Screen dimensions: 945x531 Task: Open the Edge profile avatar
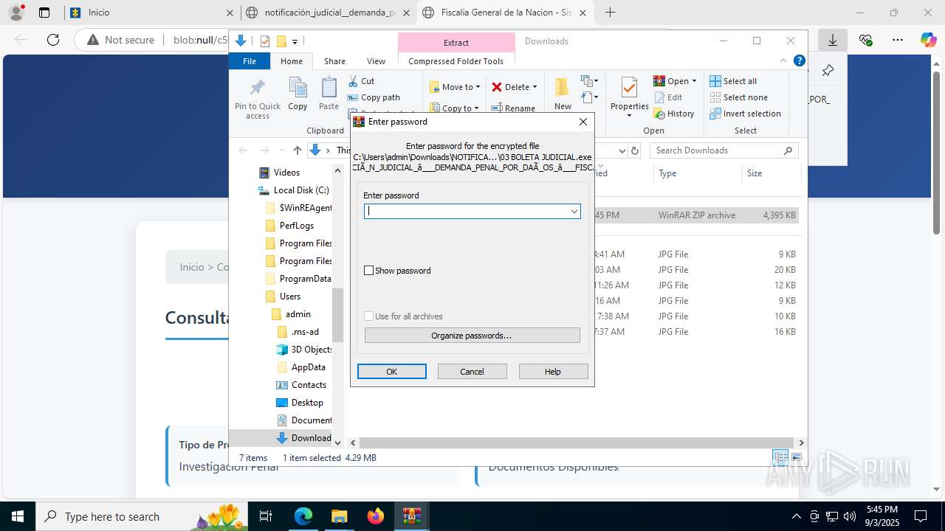coord(16,13)
